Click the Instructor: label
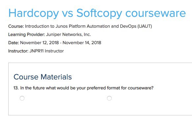Viewport: 192px width, 121px height. click(18, 51)
